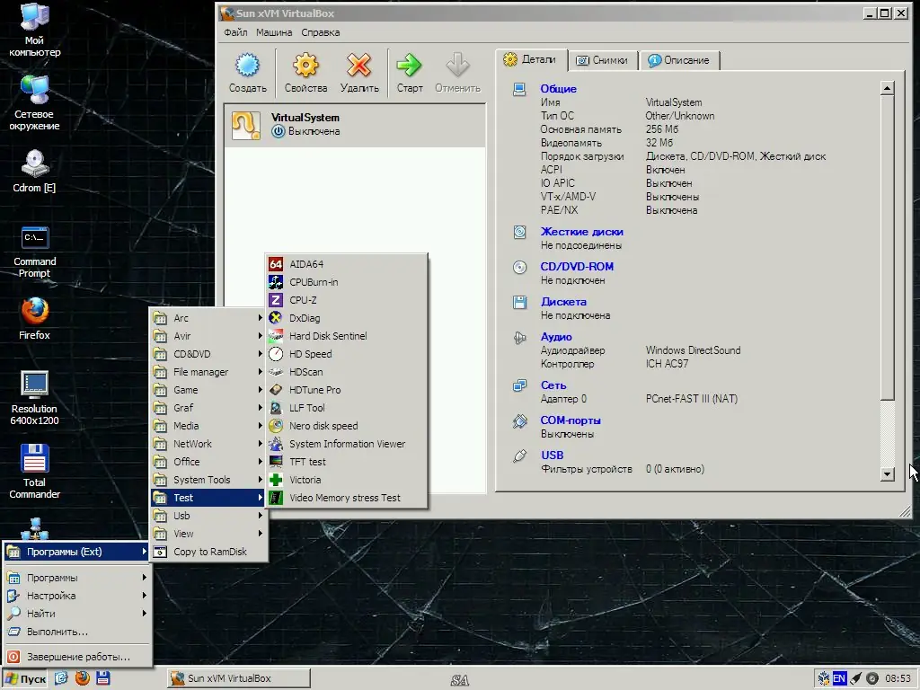This screenshot has height=690, width=920.
Task: Expand the Программы start menu entry
Action: (52, 578)
